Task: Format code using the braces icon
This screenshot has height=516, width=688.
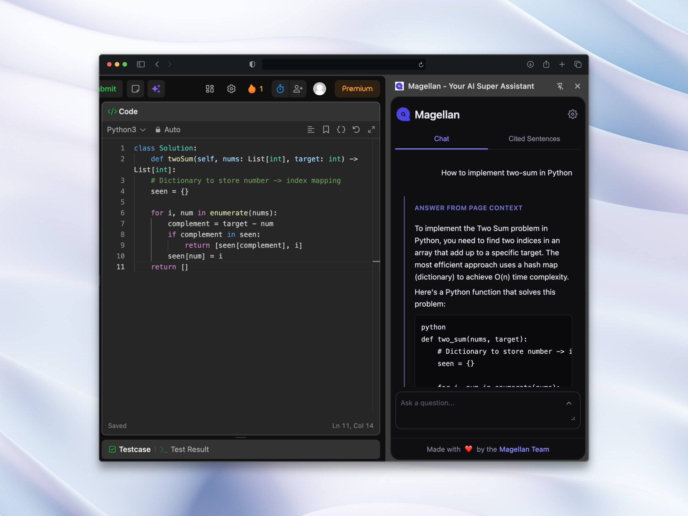Action: tap(341, 129)
